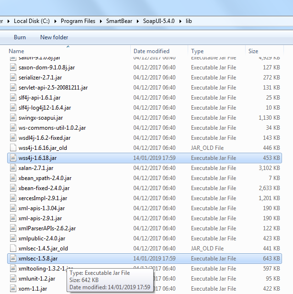Viewport: 293px width, 294px height.
Task: Select file name xmlsec-1.5.8.jar
Action: pos(38,259)
